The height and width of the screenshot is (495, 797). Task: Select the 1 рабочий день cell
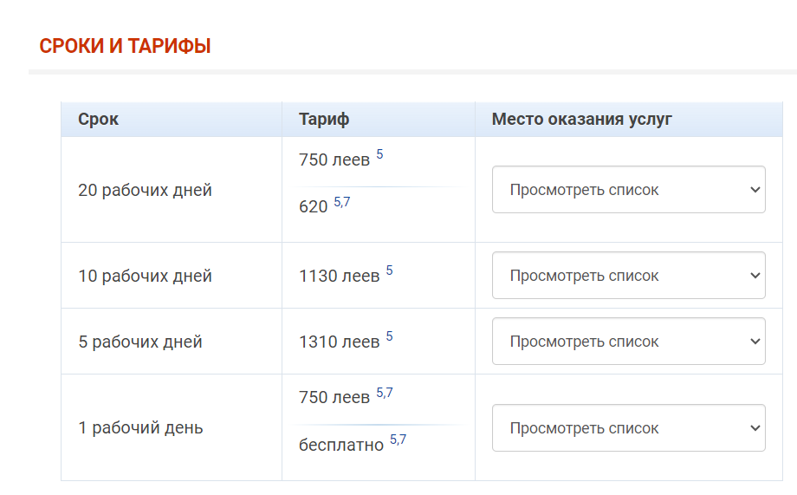[x=172, y=427]
